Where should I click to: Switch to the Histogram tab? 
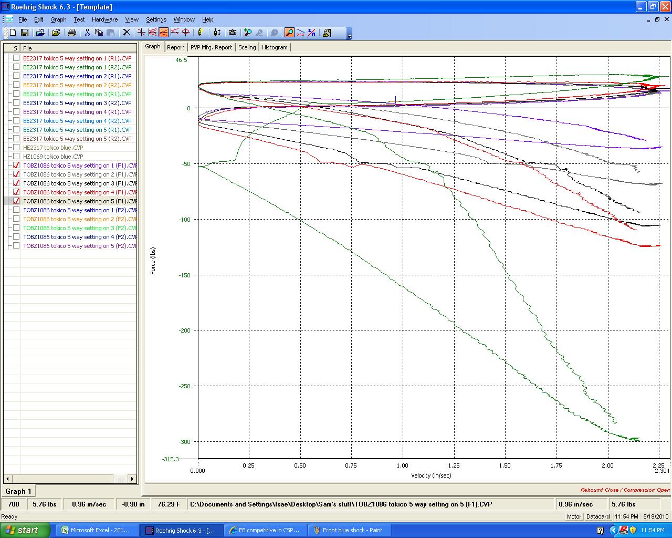275,47
